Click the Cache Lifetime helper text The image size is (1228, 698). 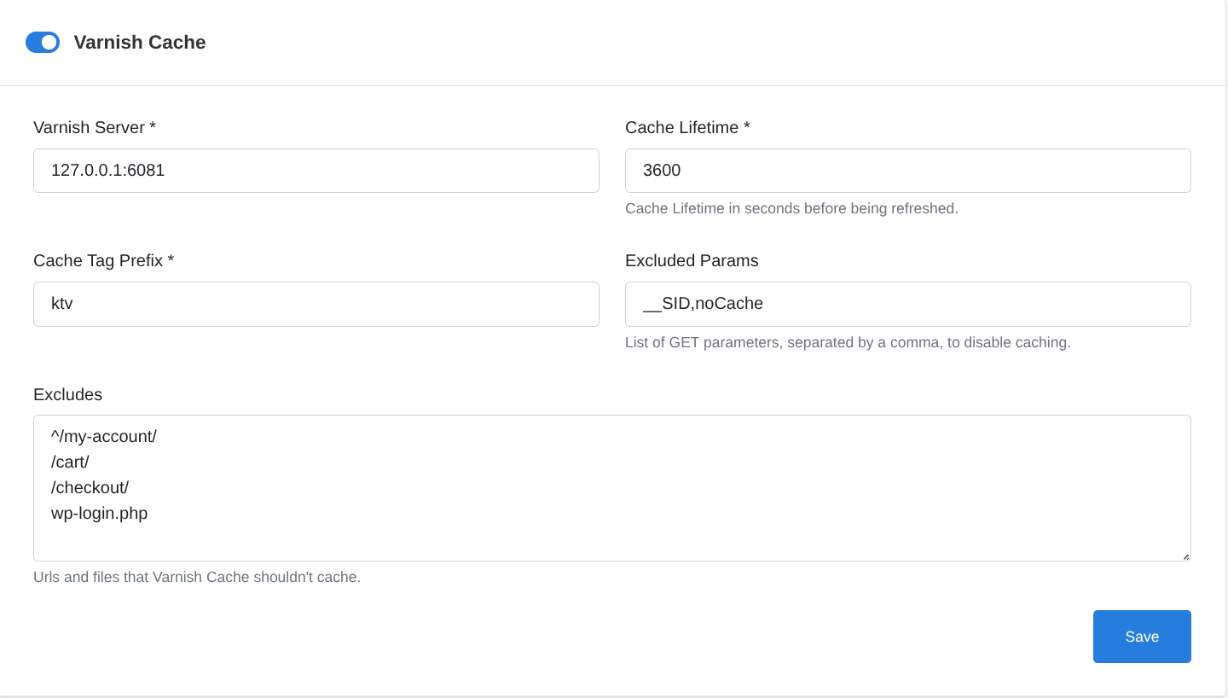pos(791,208)
